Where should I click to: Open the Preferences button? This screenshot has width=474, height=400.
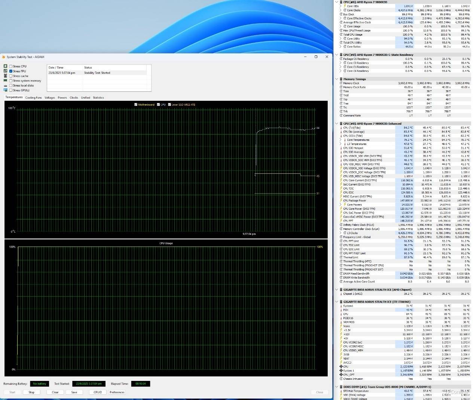tap(117, 392)
